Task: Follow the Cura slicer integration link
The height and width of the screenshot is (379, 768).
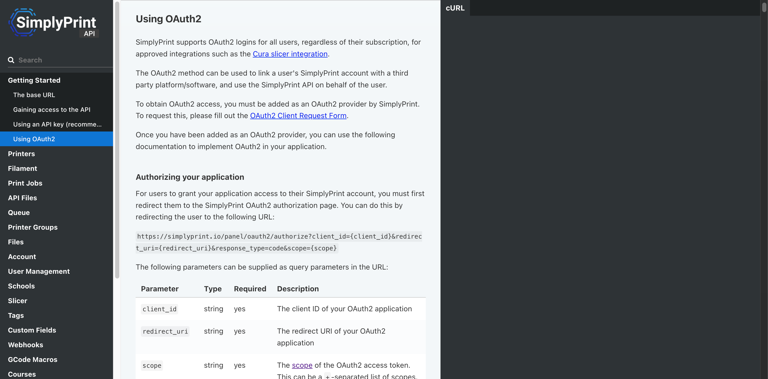Action: tap(290, 54)
